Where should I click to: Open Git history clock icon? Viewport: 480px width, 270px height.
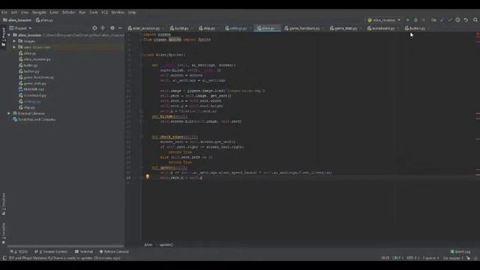point(457,20)
